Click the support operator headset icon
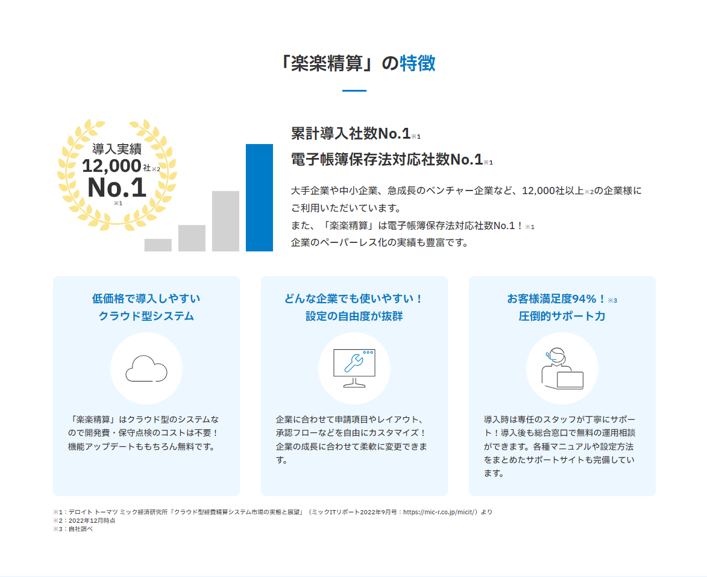707x577 pixels. coord(562,368)
